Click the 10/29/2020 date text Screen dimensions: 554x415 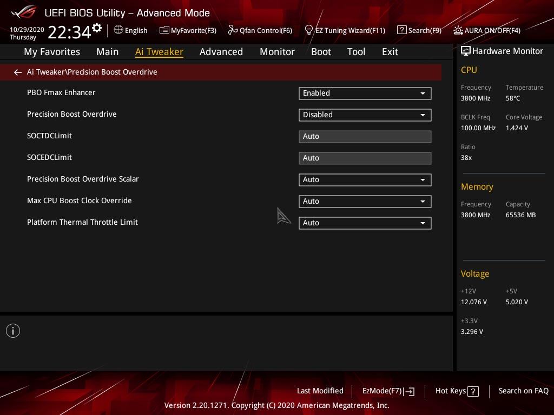tap(27, 29)
